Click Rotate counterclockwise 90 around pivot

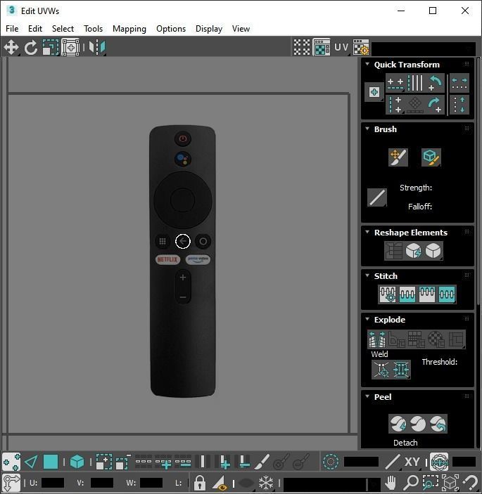(x=436, y=83)
